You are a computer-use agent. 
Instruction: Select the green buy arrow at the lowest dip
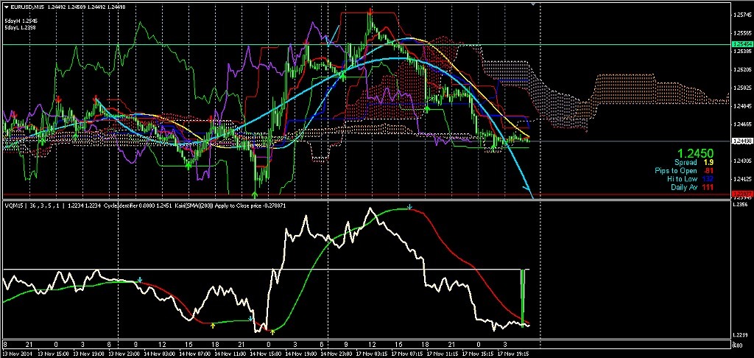(x=255, y=194)
